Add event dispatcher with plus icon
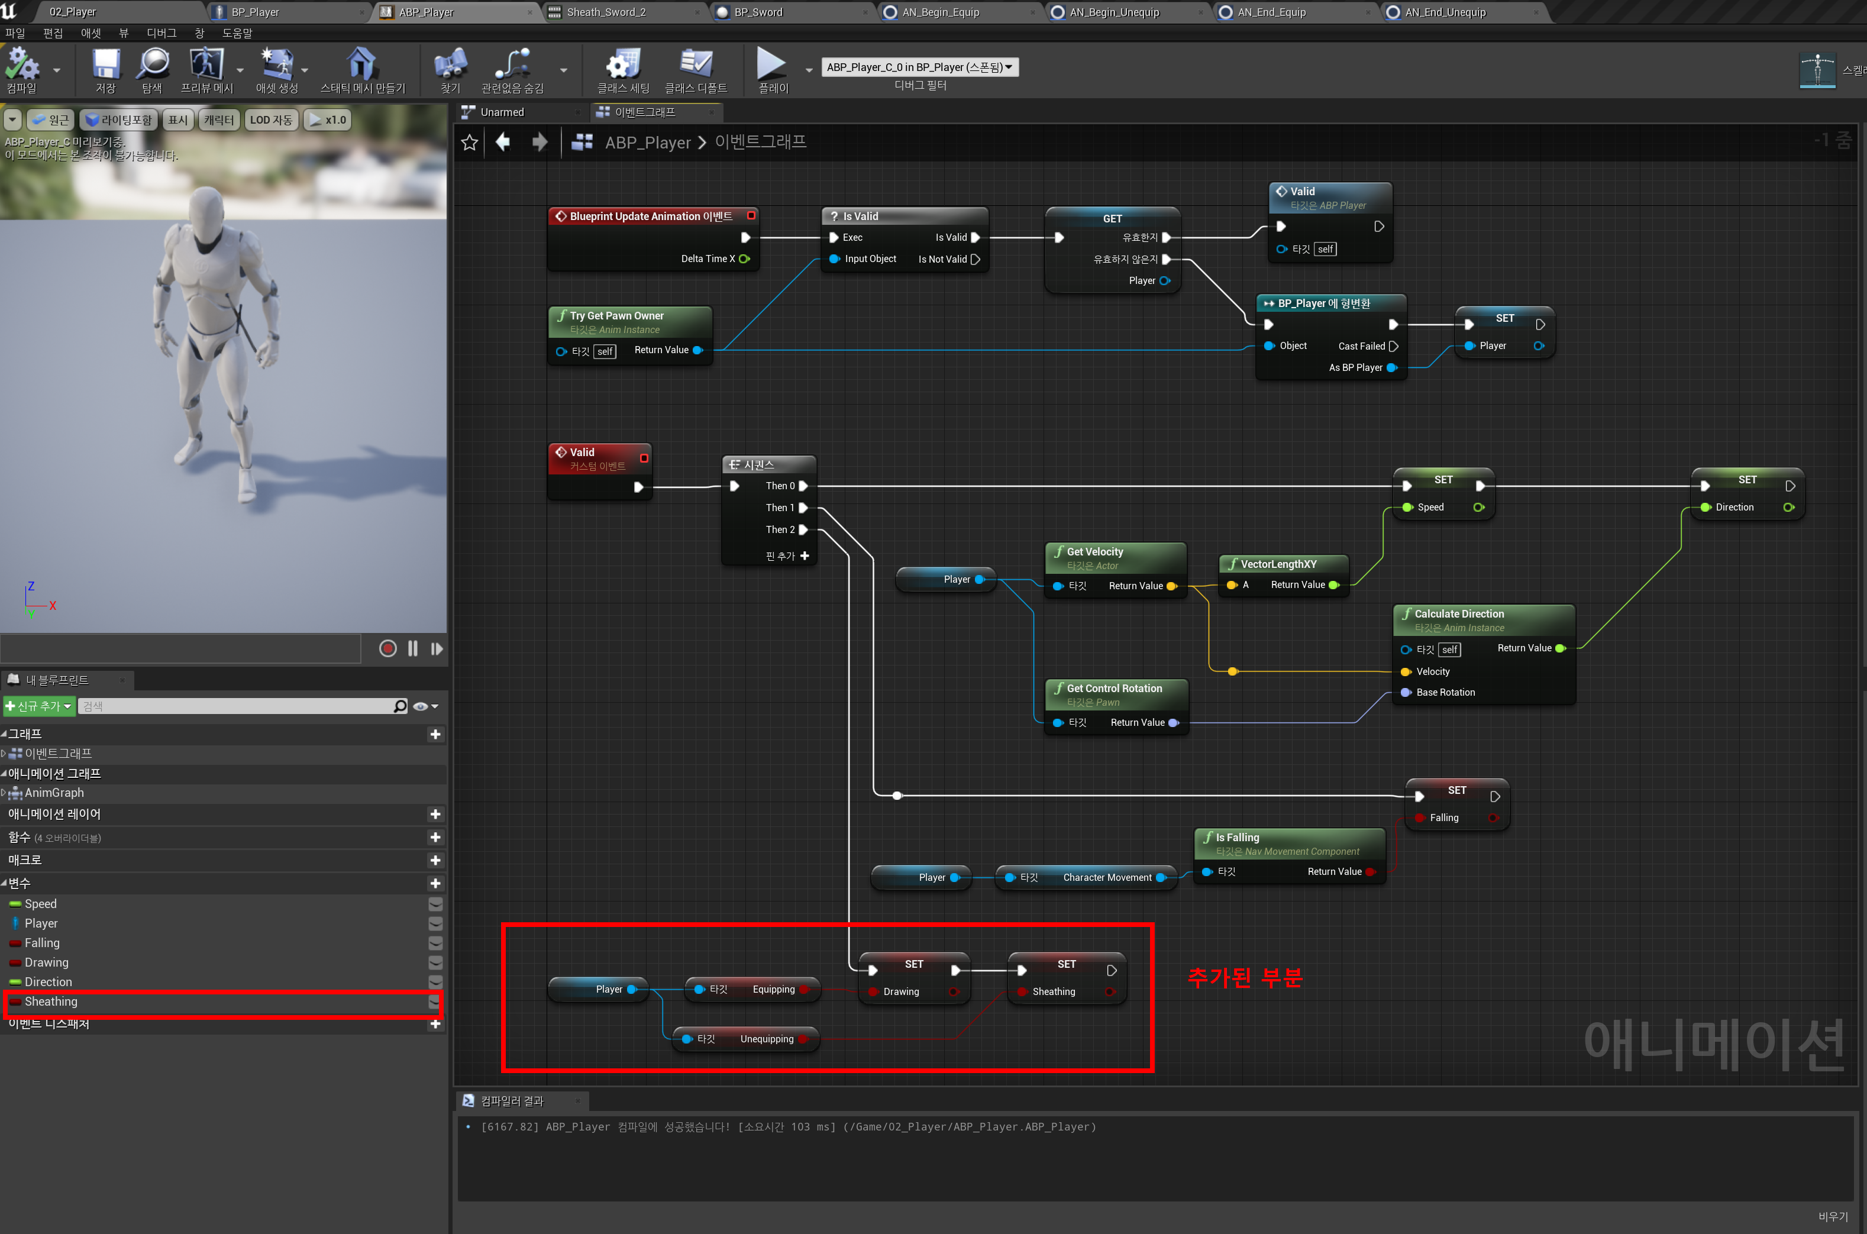1867x1234 pixels. coord(435,1025)
